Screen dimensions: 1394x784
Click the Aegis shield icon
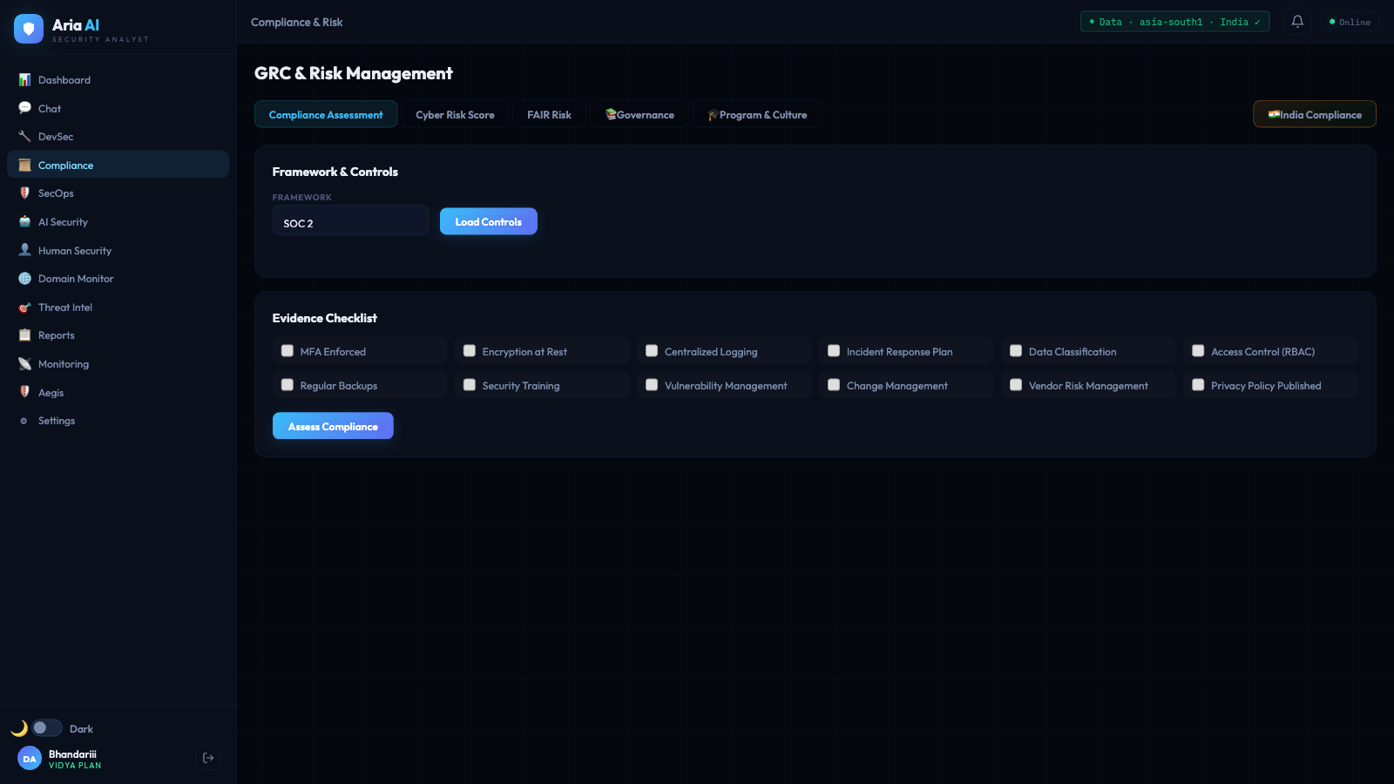tap(24, 392)
